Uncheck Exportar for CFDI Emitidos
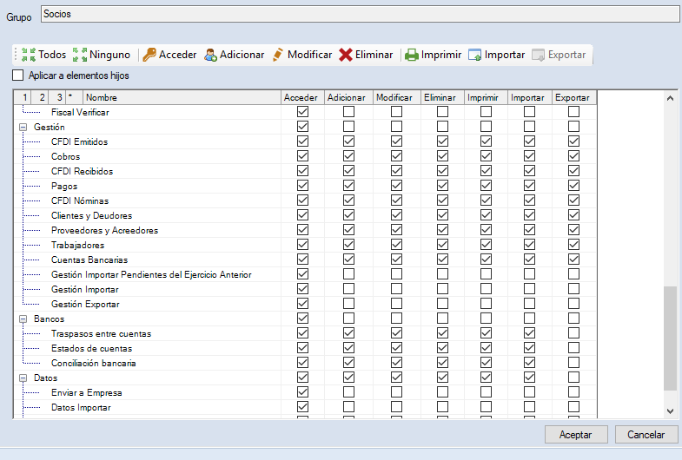 [x=573, y=141]
